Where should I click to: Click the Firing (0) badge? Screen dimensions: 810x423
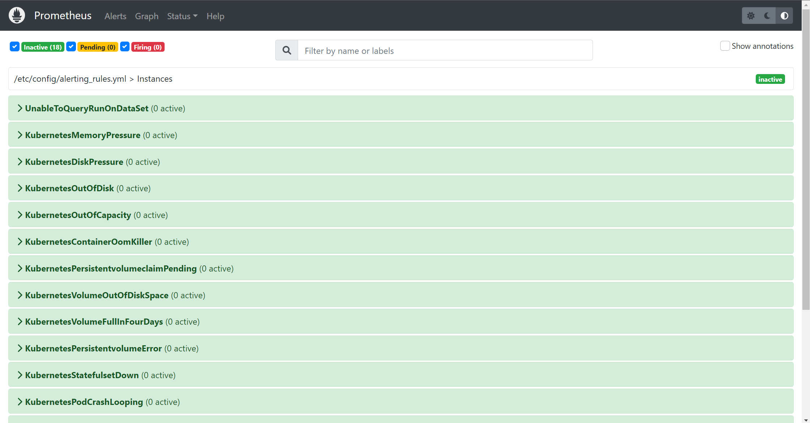coord(148,47)
